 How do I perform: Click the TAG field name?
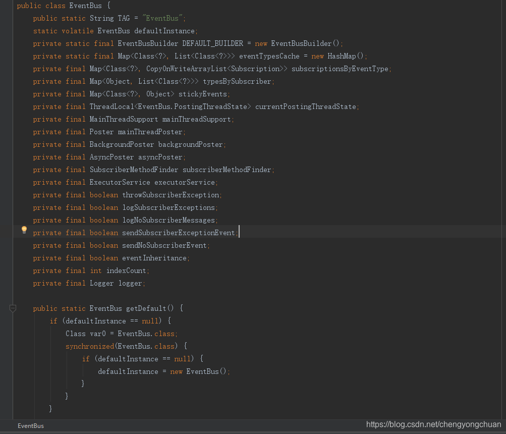pyautogui.click(x=124, y=18)
